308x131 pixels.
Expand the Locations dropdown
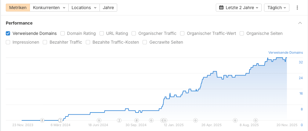coord(84,8)
